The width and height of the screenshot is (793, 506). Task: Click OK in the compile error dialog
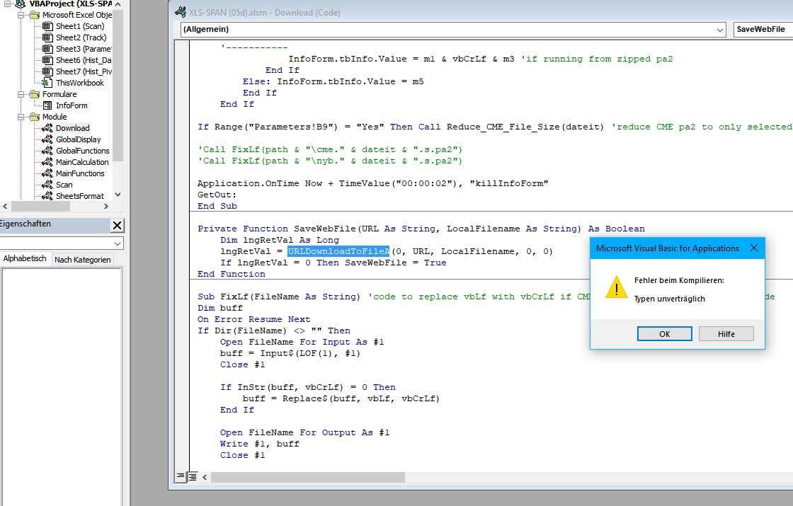coord(665,334)
